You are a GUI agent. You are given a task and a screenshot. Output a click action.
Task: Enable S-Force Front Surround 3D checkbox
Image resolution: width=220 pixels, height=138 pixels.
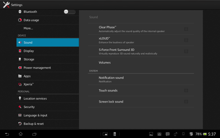pyautogui.click(x=186, y=51)
